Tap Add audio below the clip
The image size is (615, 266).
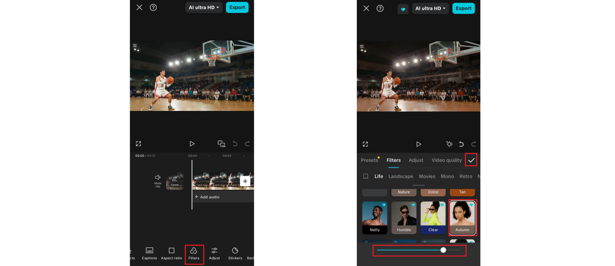coord(207,197)
